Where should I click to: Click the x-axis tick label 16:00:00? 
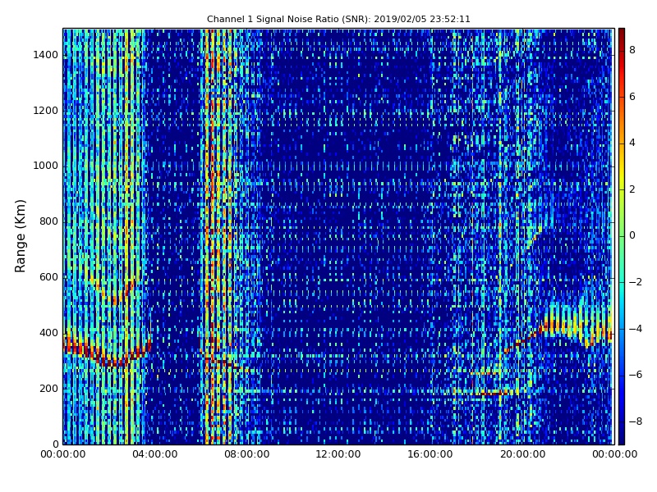tap(430, 454)
